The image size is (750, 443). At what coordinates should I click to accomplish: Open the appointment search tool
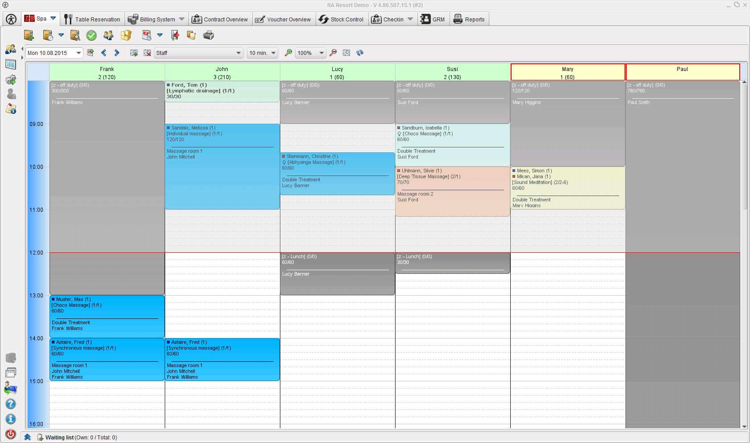[x=75, y=35]
